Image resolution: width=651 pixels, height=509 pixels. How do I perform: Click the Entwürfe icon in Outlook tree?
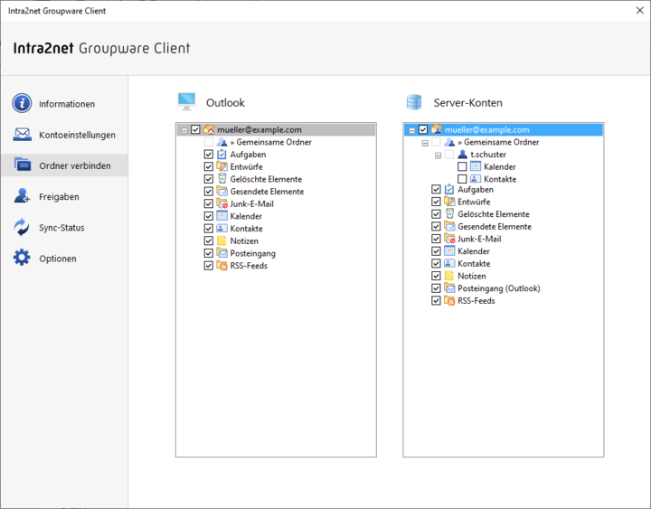[x=222, y=166]
